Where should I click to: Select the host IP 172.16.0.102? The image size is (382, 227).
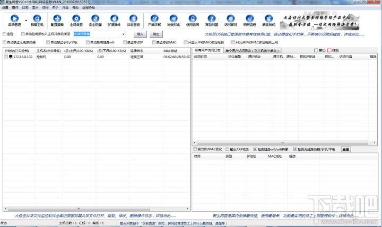click(x=23, y=57)
